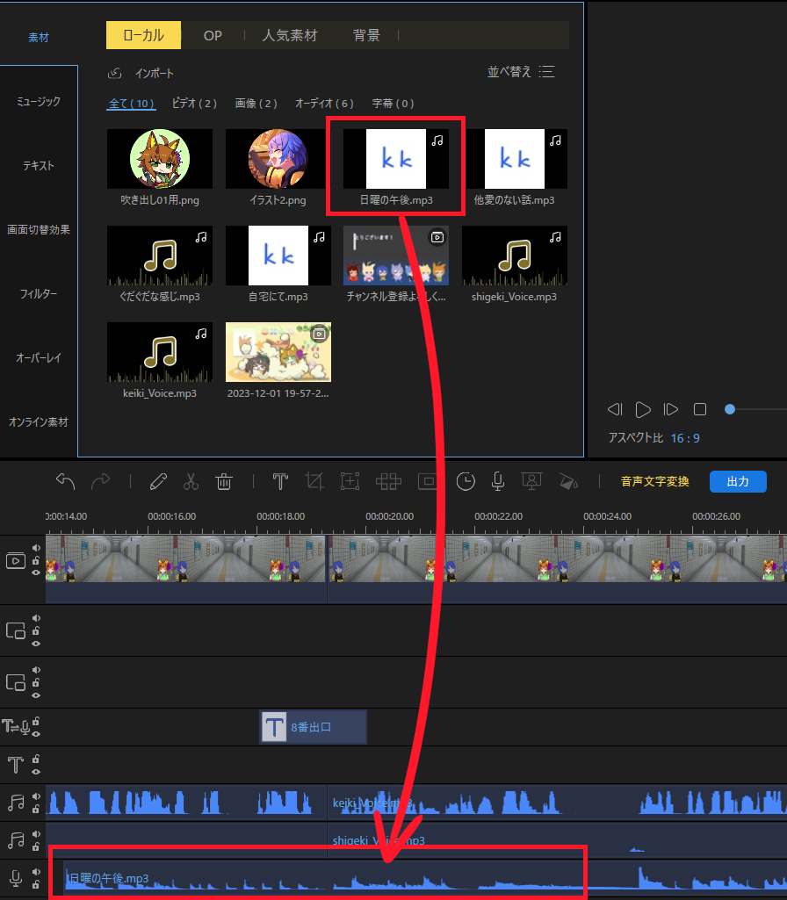This screenshot has height=900, width=787.
Task: Mute the main video track speaker icon
Action: pos(37,547)
